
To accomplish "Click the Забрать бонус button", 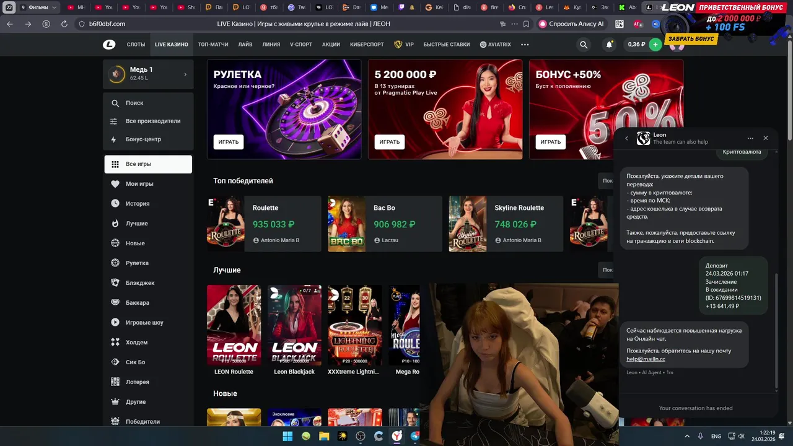I will tap(691, 38).
